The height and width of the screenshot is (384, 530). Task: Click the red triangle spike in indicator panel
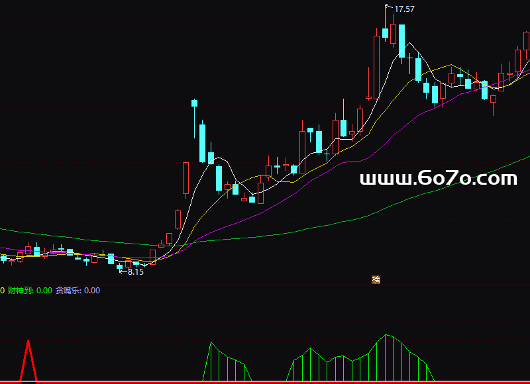tap(28, 361)
